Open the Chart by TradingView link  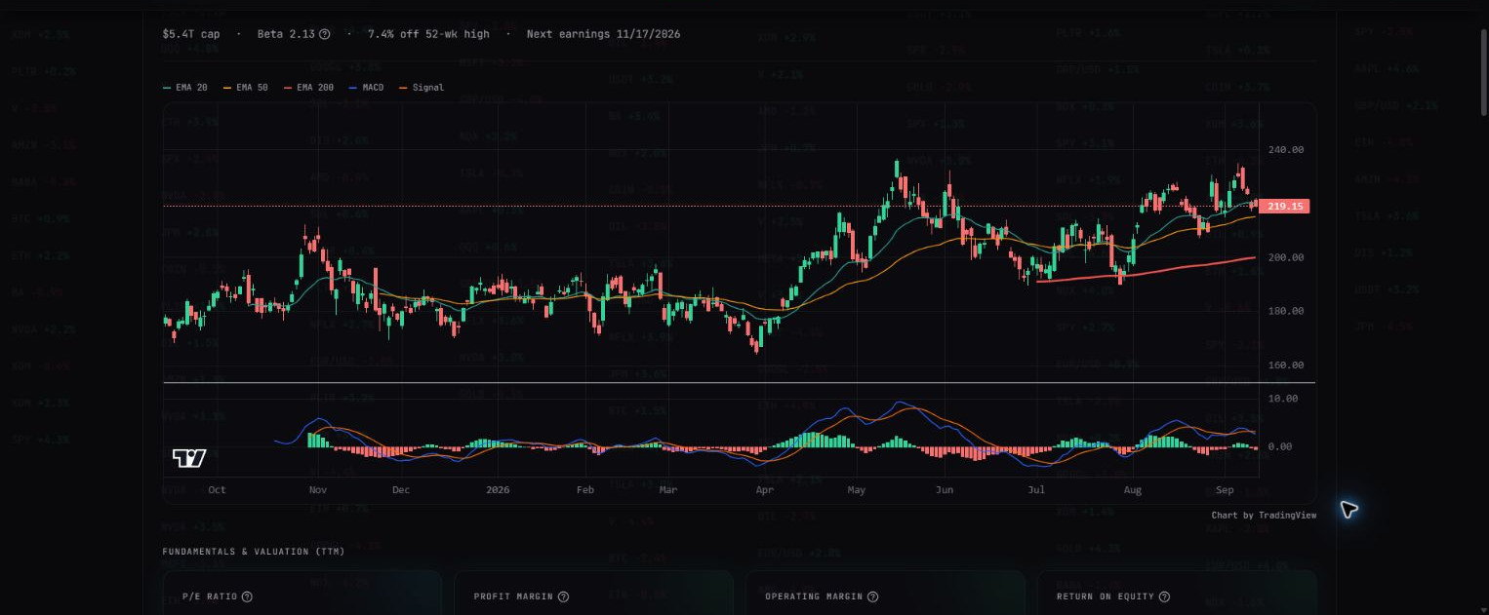click(x=1264, y=515)
